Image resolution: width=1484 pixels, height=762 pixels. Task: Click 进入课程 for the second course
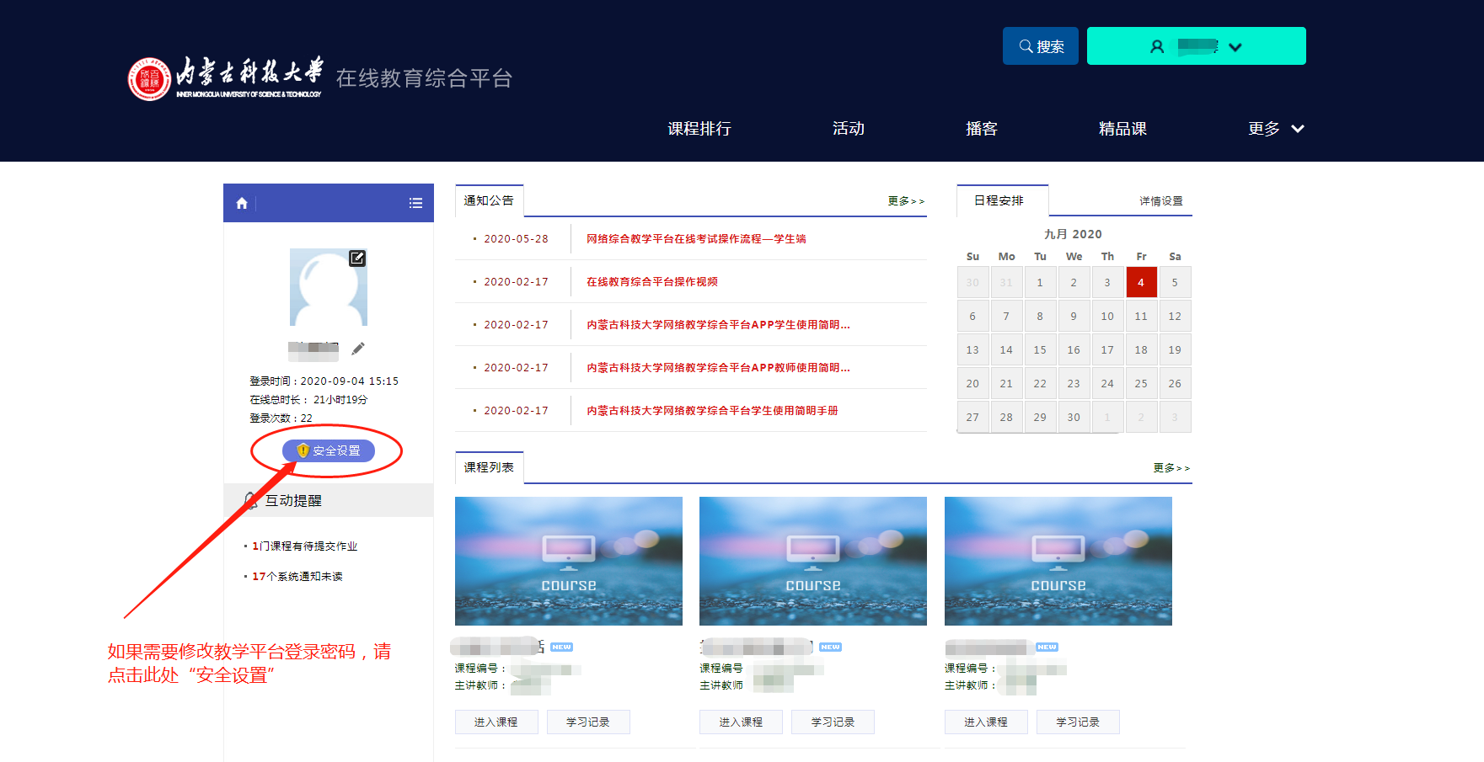point(741,722)
